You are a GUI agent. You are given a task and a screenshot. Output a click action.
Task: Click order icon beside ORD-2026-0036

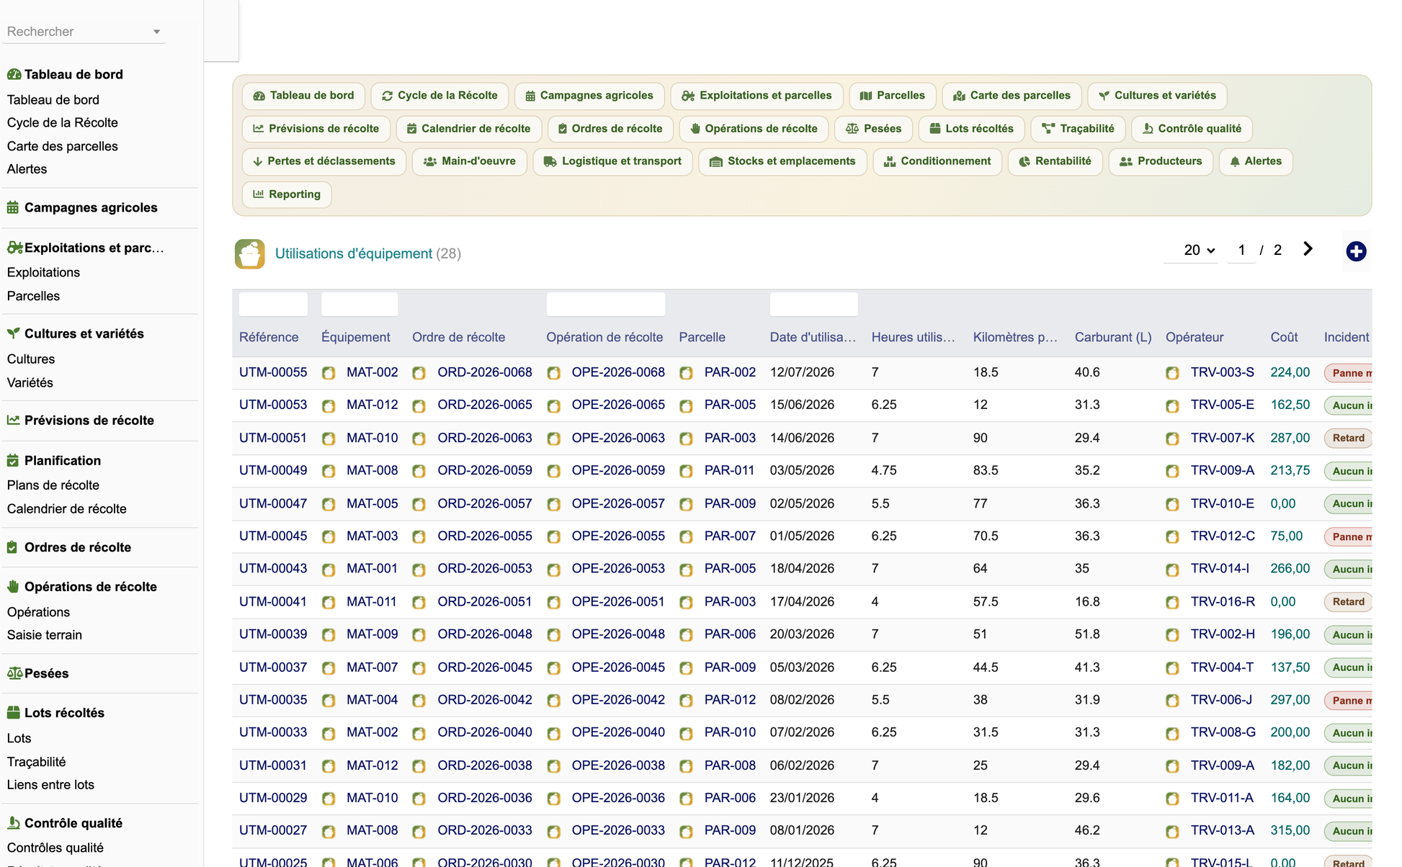pyautogui.click(x=419, y=799)
